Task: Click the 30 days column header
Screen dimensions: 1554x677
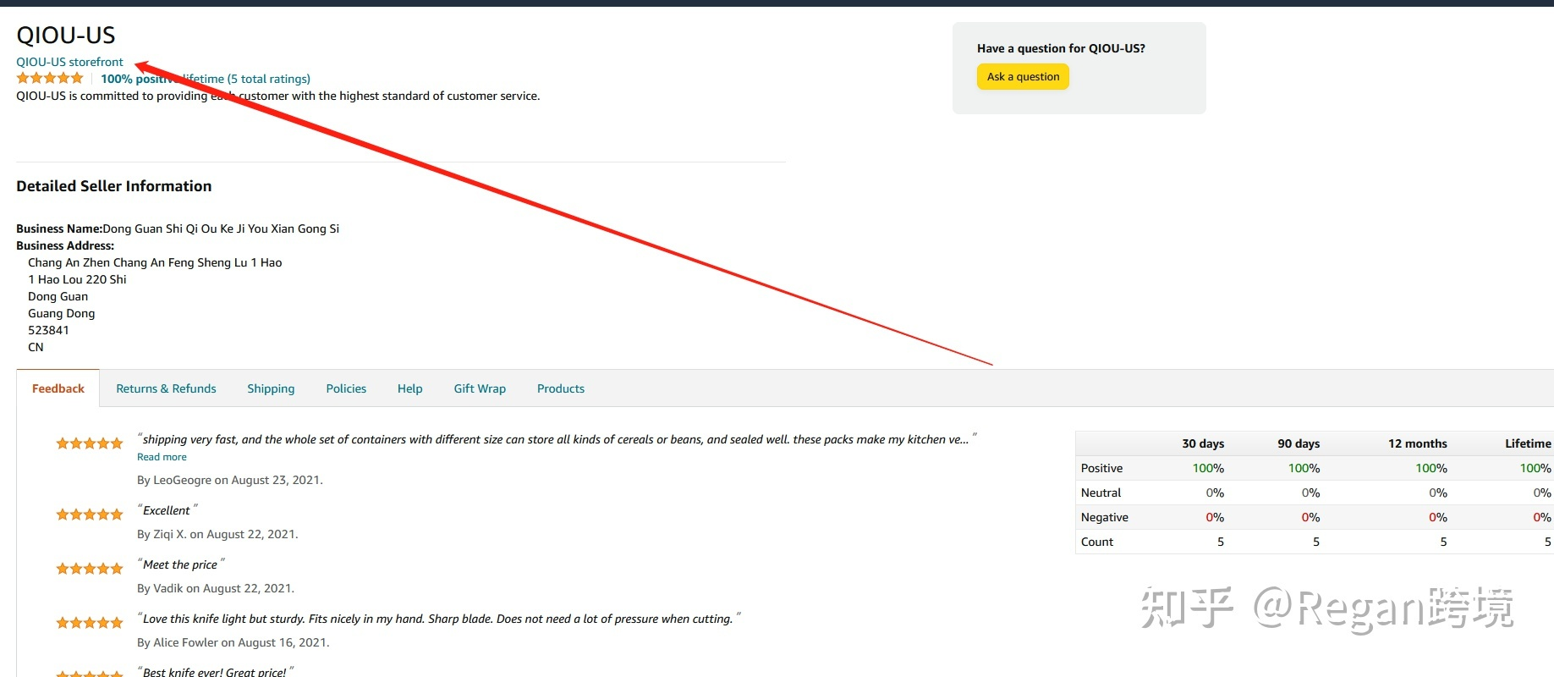Action: point(1203,443)
